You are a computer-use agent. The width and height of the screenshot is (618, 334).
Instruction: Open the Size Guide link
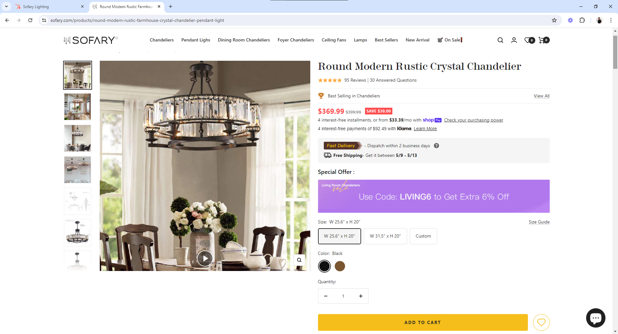[539, 222]
